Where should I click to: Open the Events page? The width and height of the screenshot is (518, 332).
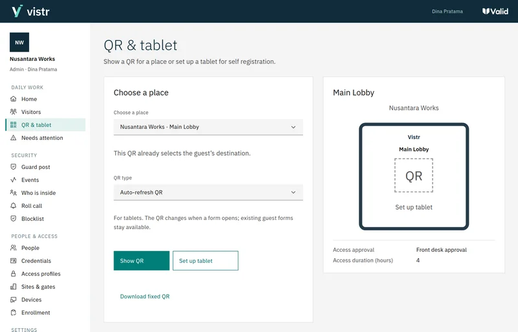pos(45,180)
